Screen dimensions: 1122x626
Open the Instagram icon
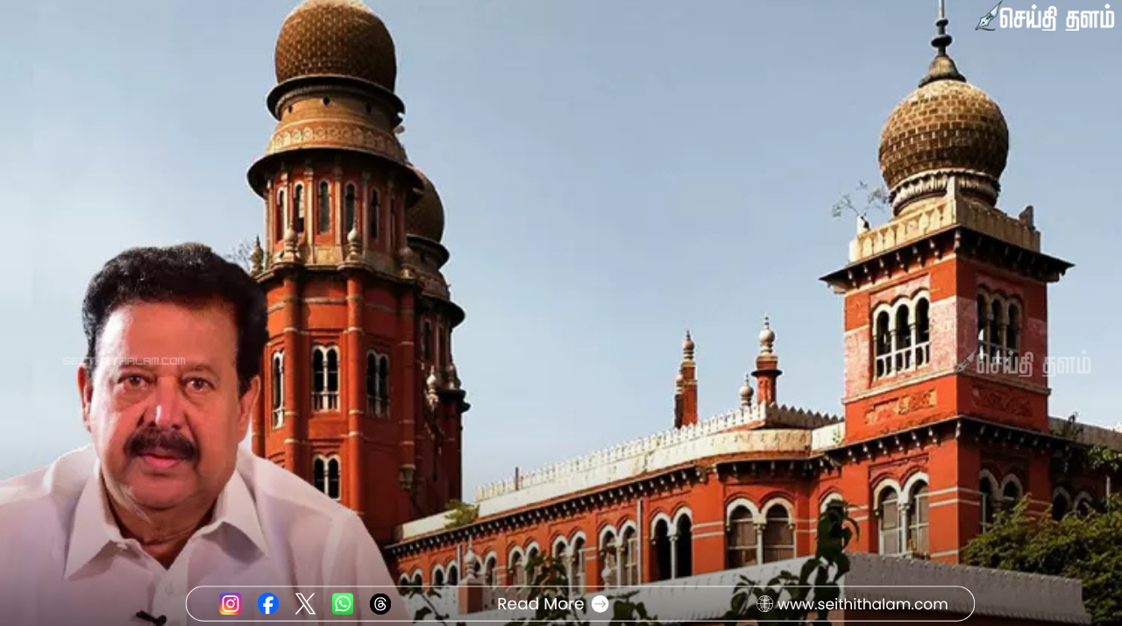click(x=230, y=603)
